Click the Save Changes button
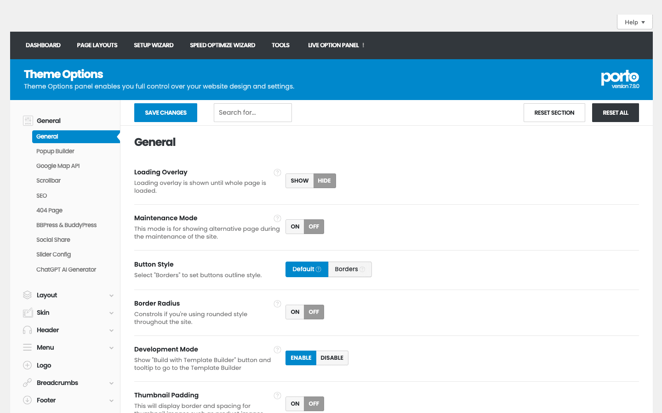Image resolution: width=662 pixels, height=413 pixels. [165, 113]
